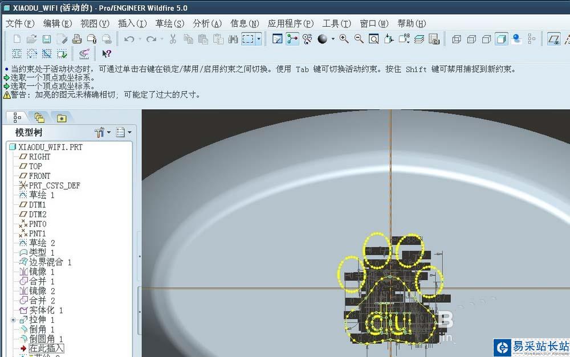Expand the 拉伸 1 feature node
The image size is (570, 357).
(x=13, y=320)
